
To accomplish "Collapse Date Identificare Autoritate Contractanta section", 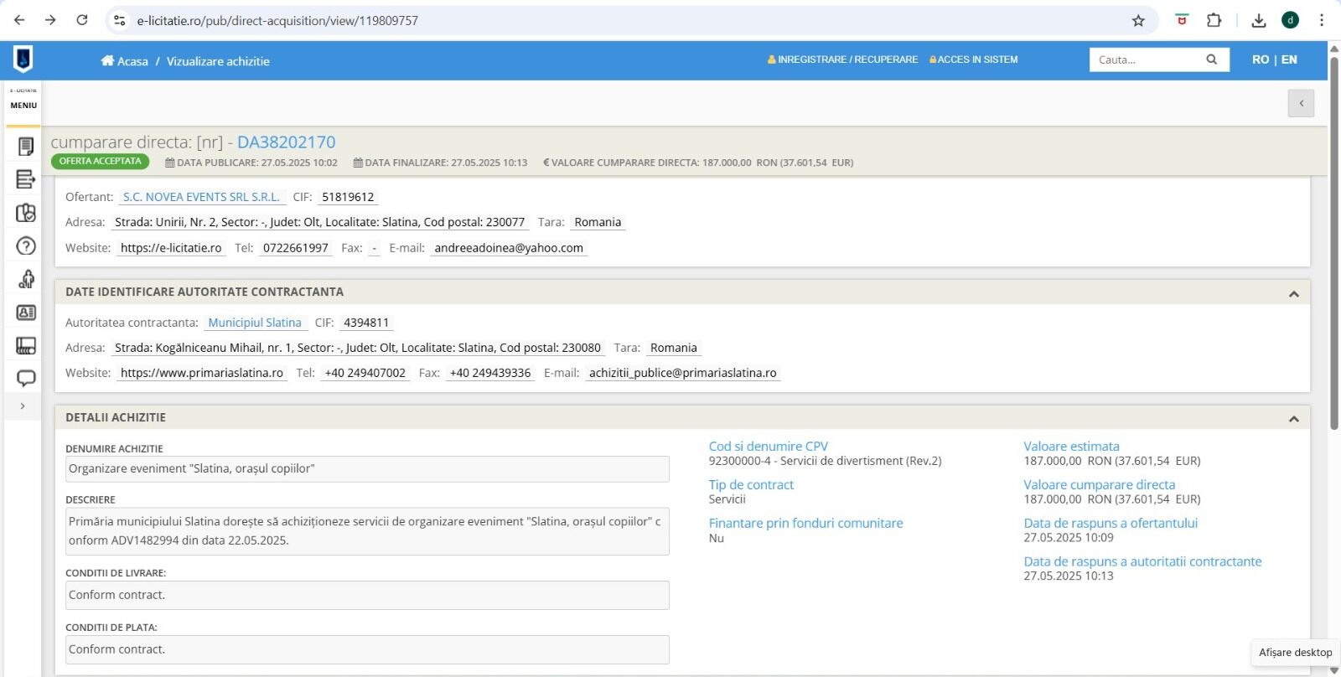I will pyautogui.click(x=1293, y=293).
